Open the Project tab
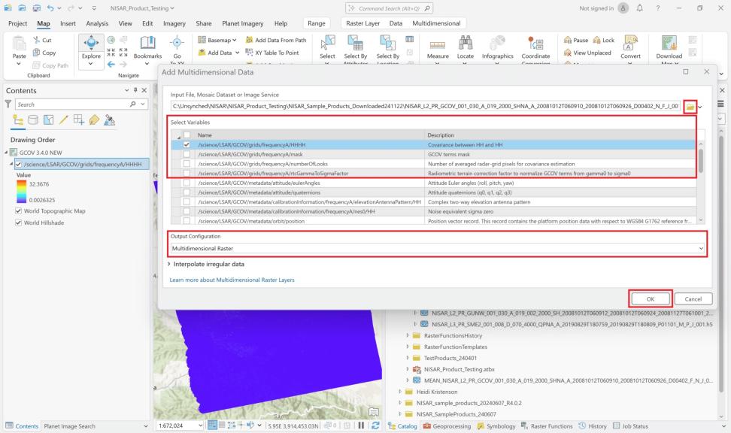The image size is (731, 433). [18, 23]
